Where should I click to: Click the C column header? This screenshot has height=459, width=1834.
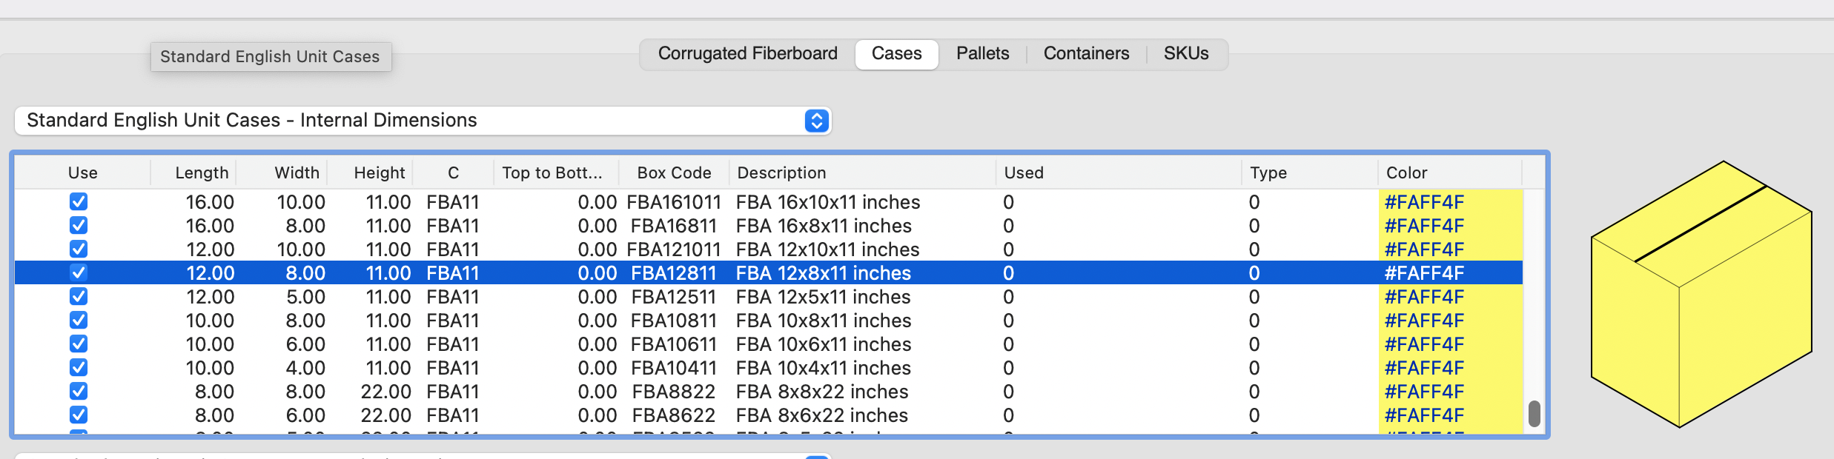pyautogui.click(x=453, y=172)
